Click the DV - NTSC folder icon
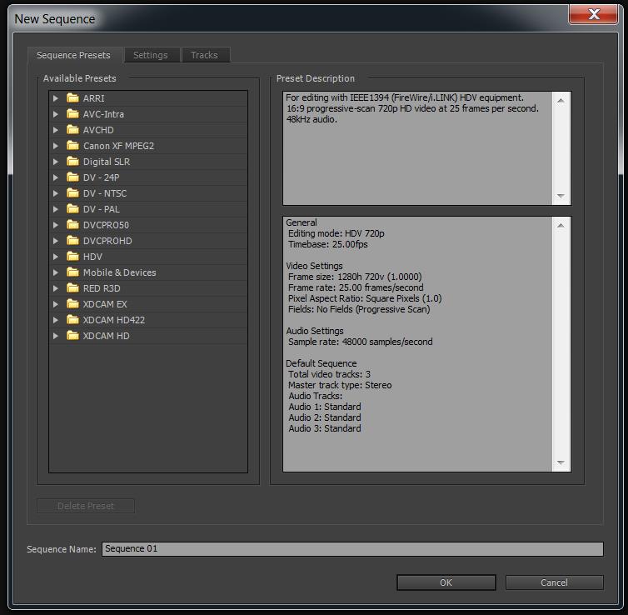The image size is (628, 615). tap(72, 193)
